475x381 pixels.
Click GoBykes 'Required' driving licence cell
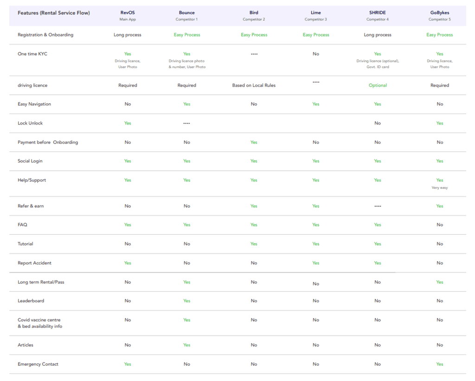(x=440, y=85)
